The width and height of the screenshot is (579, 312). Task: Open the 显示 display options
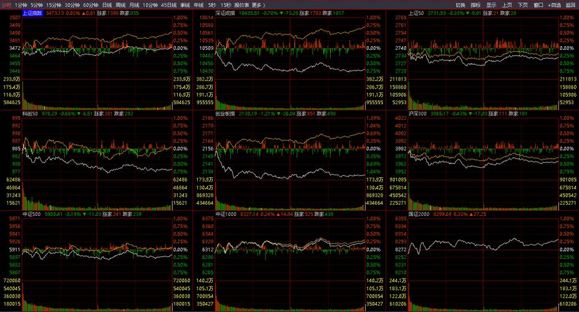point(492,4)
